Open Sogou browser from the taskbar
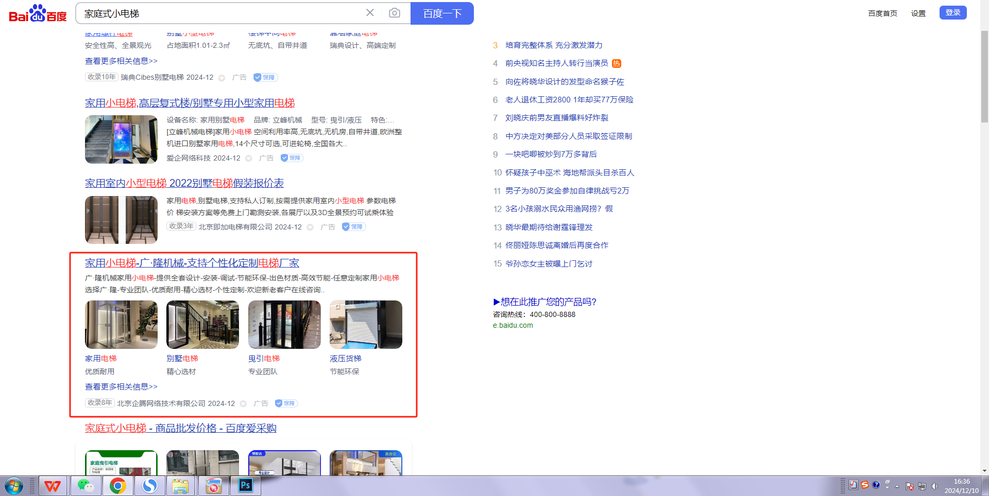 (x=150, y=486)
